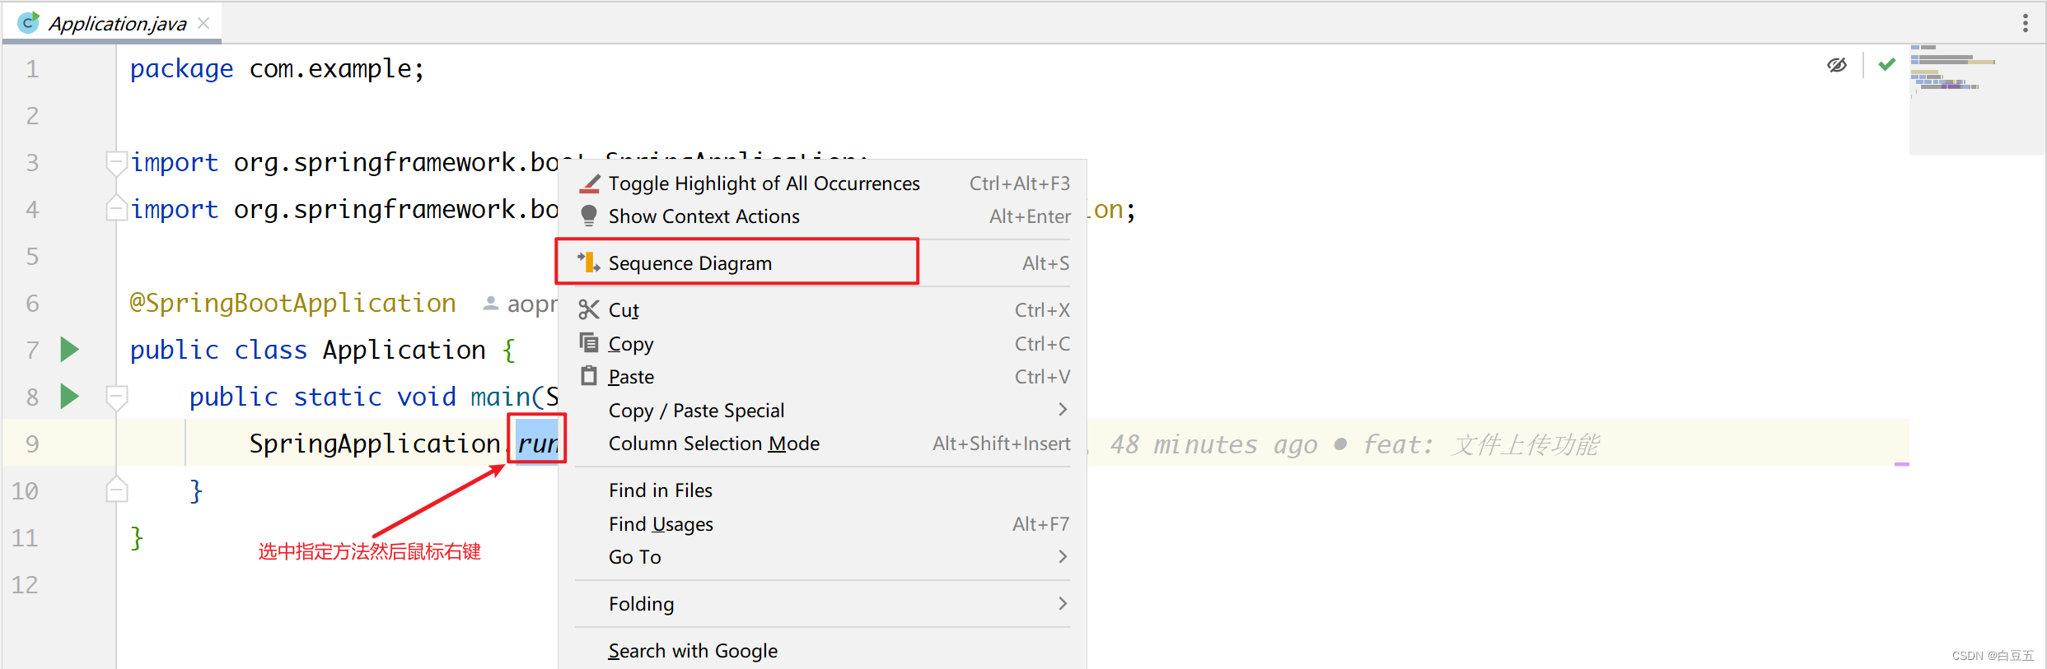This screenshot has width=2047, height=669.
Task: Click the class name Application on line 7
Action: tap(404, 350)
